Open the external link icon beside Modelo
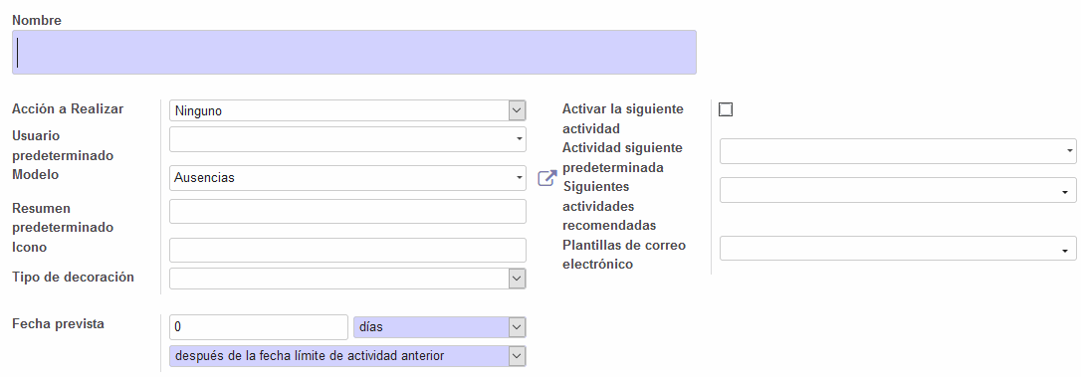The height and width of the screenshot is (377, 1081). click(546, 179)
